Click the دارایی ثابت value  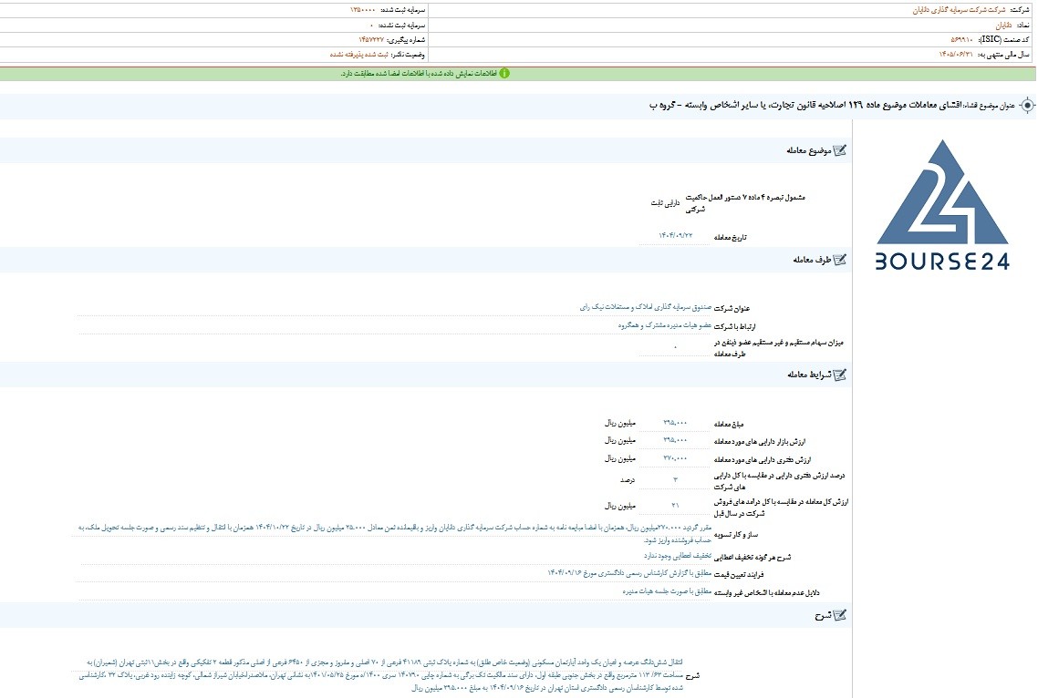[665, 203]
